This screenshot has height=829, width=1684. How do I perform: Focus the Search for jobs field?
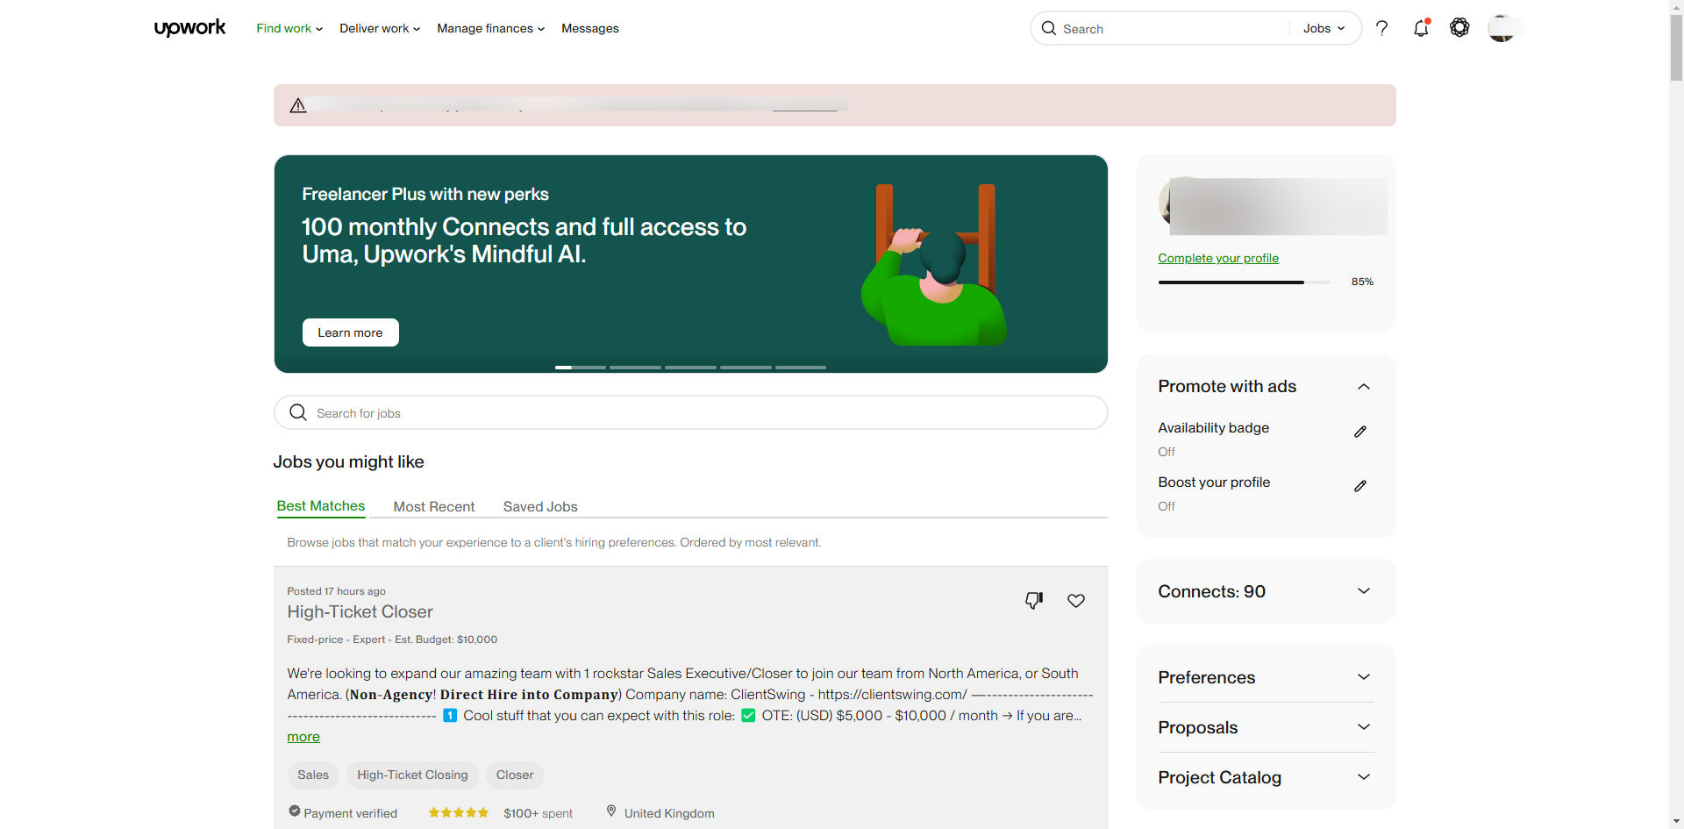point(691,412)
